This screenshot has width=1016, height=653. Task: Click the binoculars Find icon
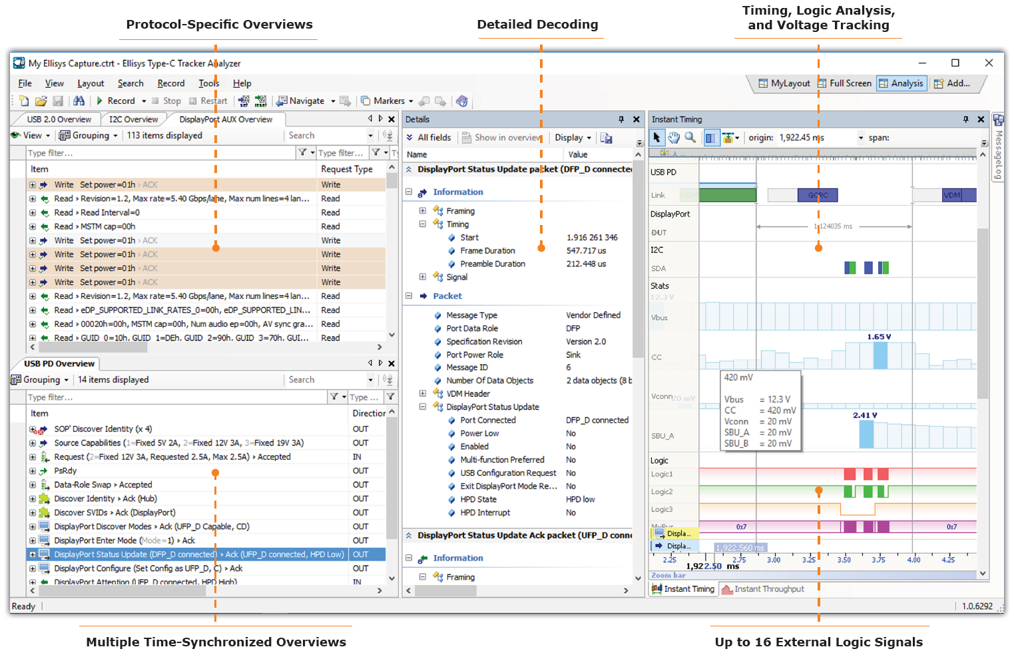(x=79, y=101)
